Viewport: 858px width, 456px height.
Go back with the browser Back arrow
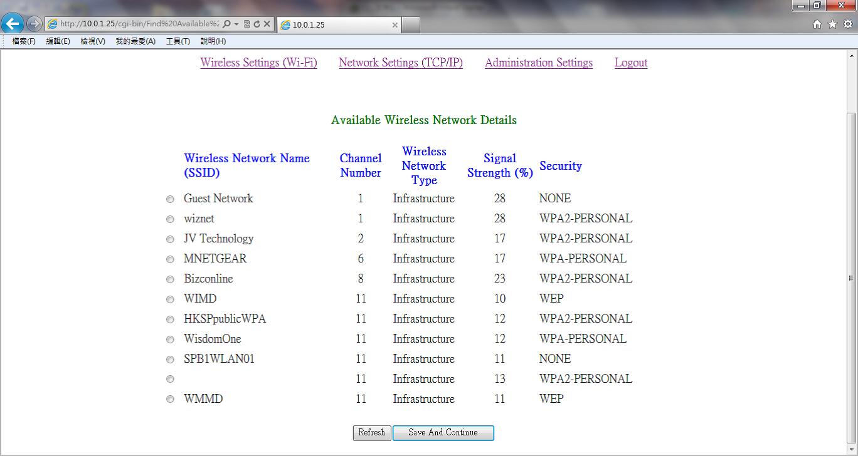pos(13,24)
